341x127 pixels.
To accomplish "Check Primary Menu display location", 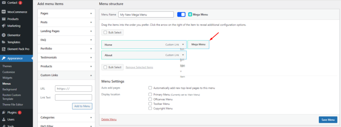I will pyautogui.click(x=150, y=95).
